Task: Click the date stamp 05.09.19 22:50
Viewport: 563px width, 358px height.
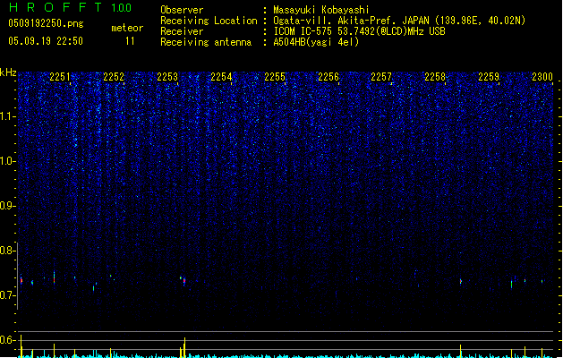Action: [46, 41]
